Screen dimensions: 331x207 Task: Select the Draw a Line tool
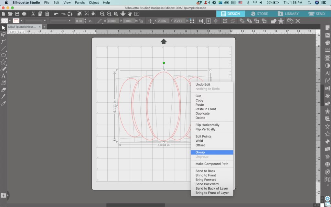click(x=3, y=49)
